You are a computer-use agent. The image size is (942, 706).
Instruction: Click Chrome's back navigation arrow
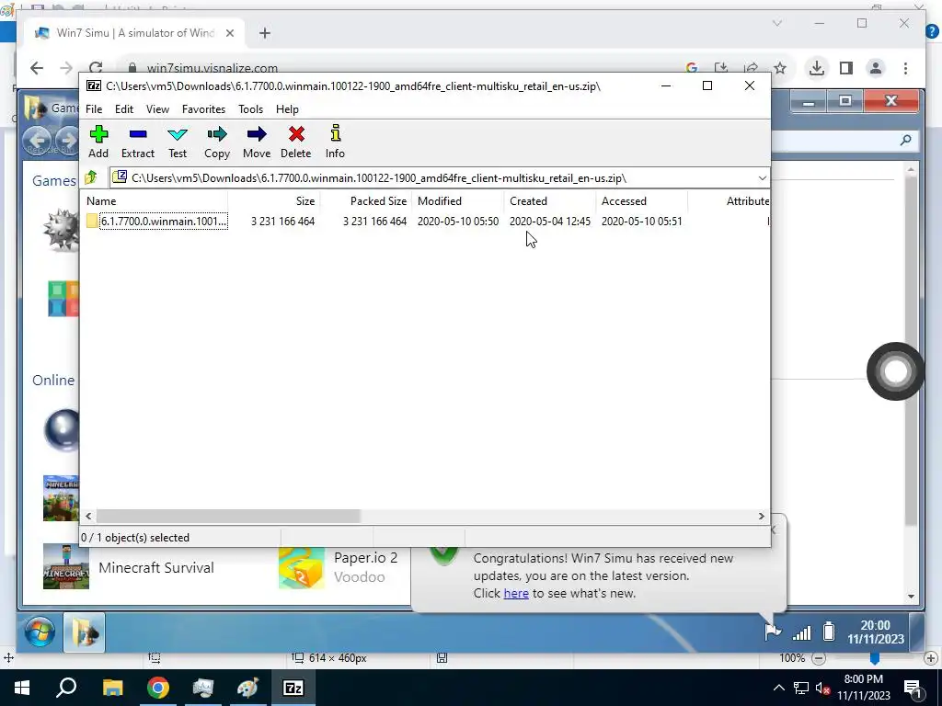pyautogui.click(x=37, y=68)
